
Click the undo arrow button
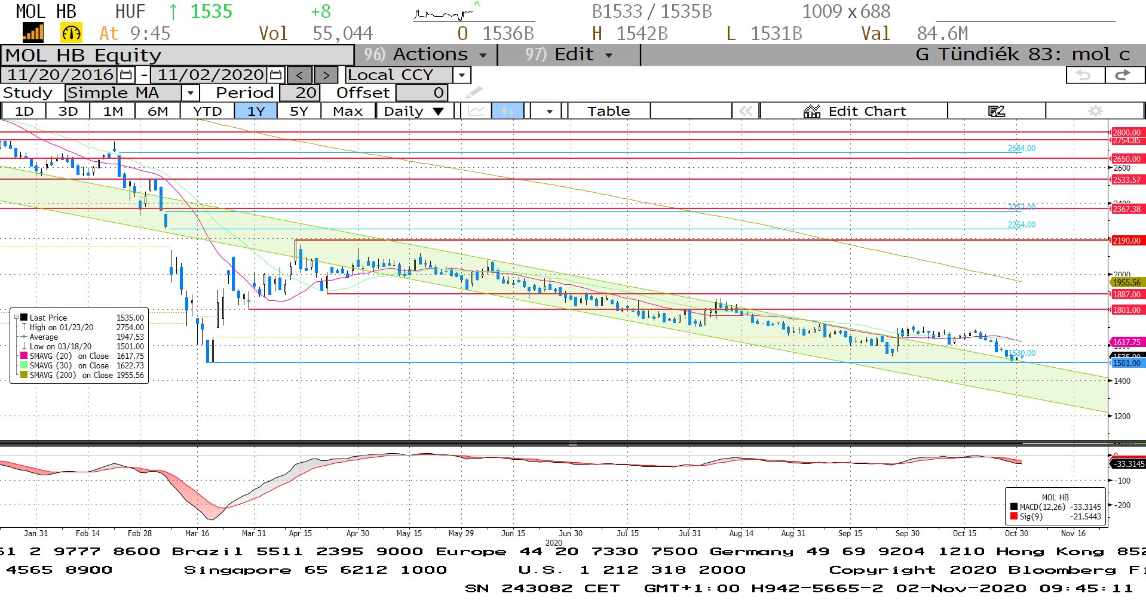(x=1085, y=75)
